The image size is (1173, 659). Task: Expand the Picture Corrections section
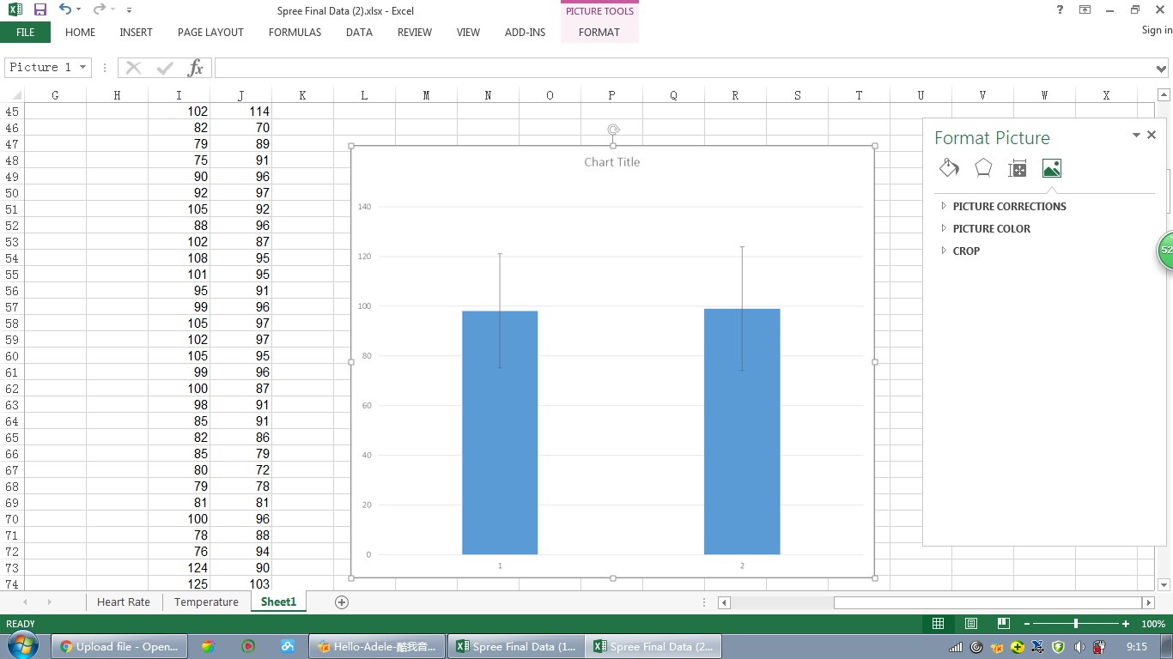[x=1009, y=206]
